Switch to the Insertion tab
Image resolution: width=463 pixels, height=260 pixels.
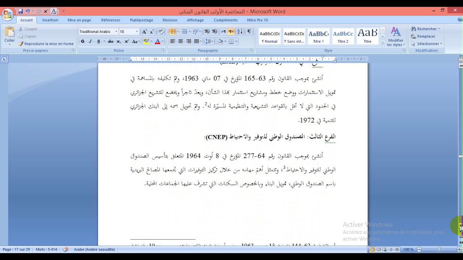(50, 20)
